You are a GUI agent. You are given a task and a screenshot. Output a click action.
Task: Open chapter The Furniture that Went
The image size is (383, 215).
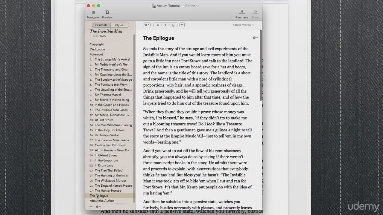pos(113,85)
